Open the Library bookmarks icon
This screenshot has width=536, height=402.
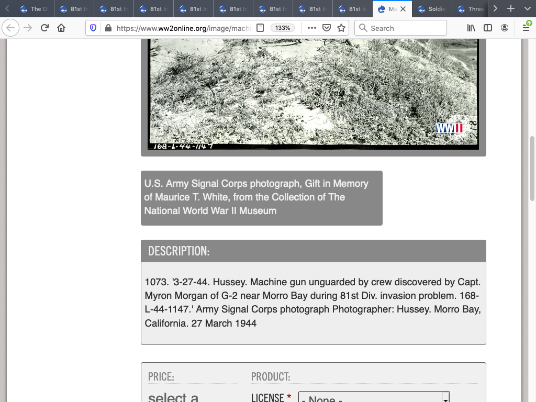coord(471,28)
